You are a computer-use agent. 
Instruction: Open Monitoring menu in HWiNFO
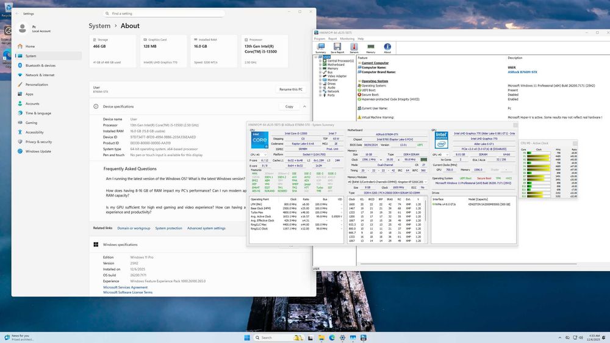[x=347, y=38]
